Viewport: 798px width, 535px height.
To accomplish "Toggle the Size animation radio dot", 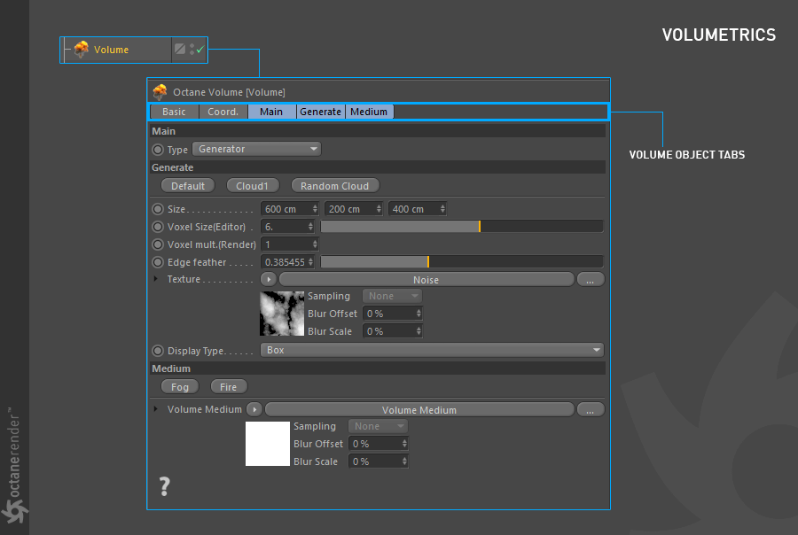I will click(158, 209).
